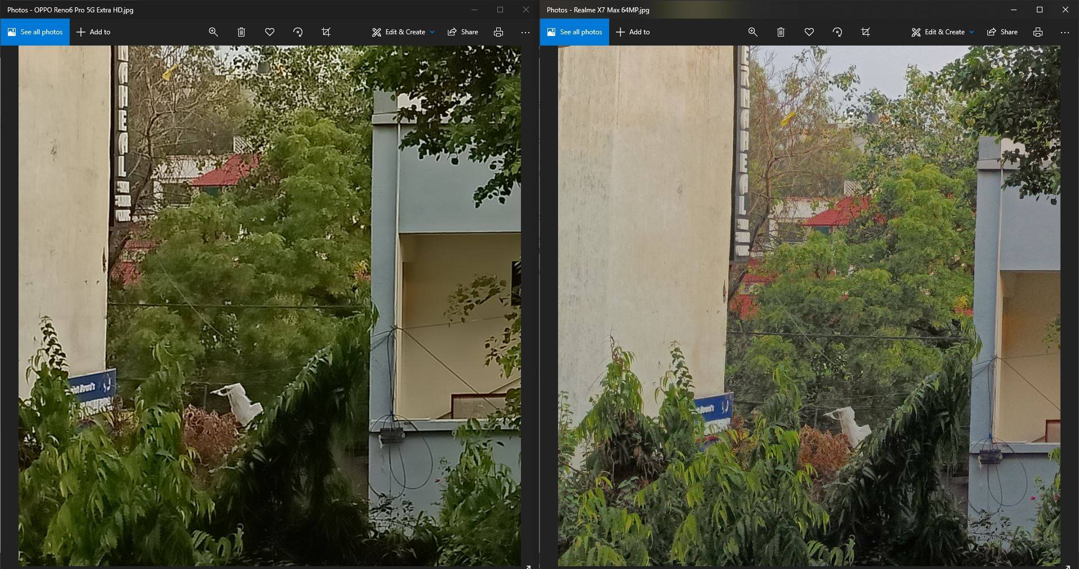Expand Edit & Create in Realme window
The width and height of the screenshot is (1079, 569).
point(942,32)
